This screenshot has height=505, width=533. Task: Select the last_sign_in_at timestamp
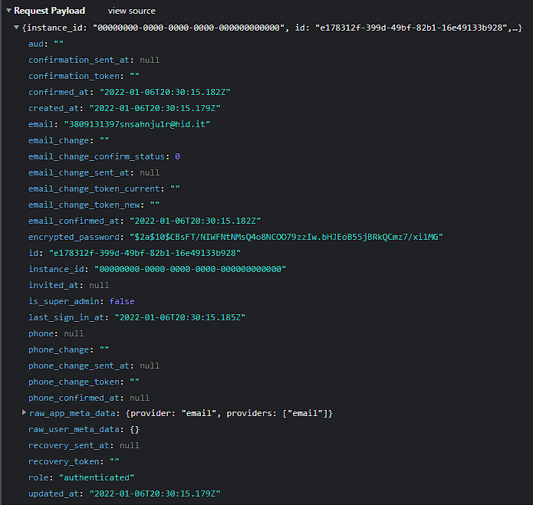pos(179,317)
